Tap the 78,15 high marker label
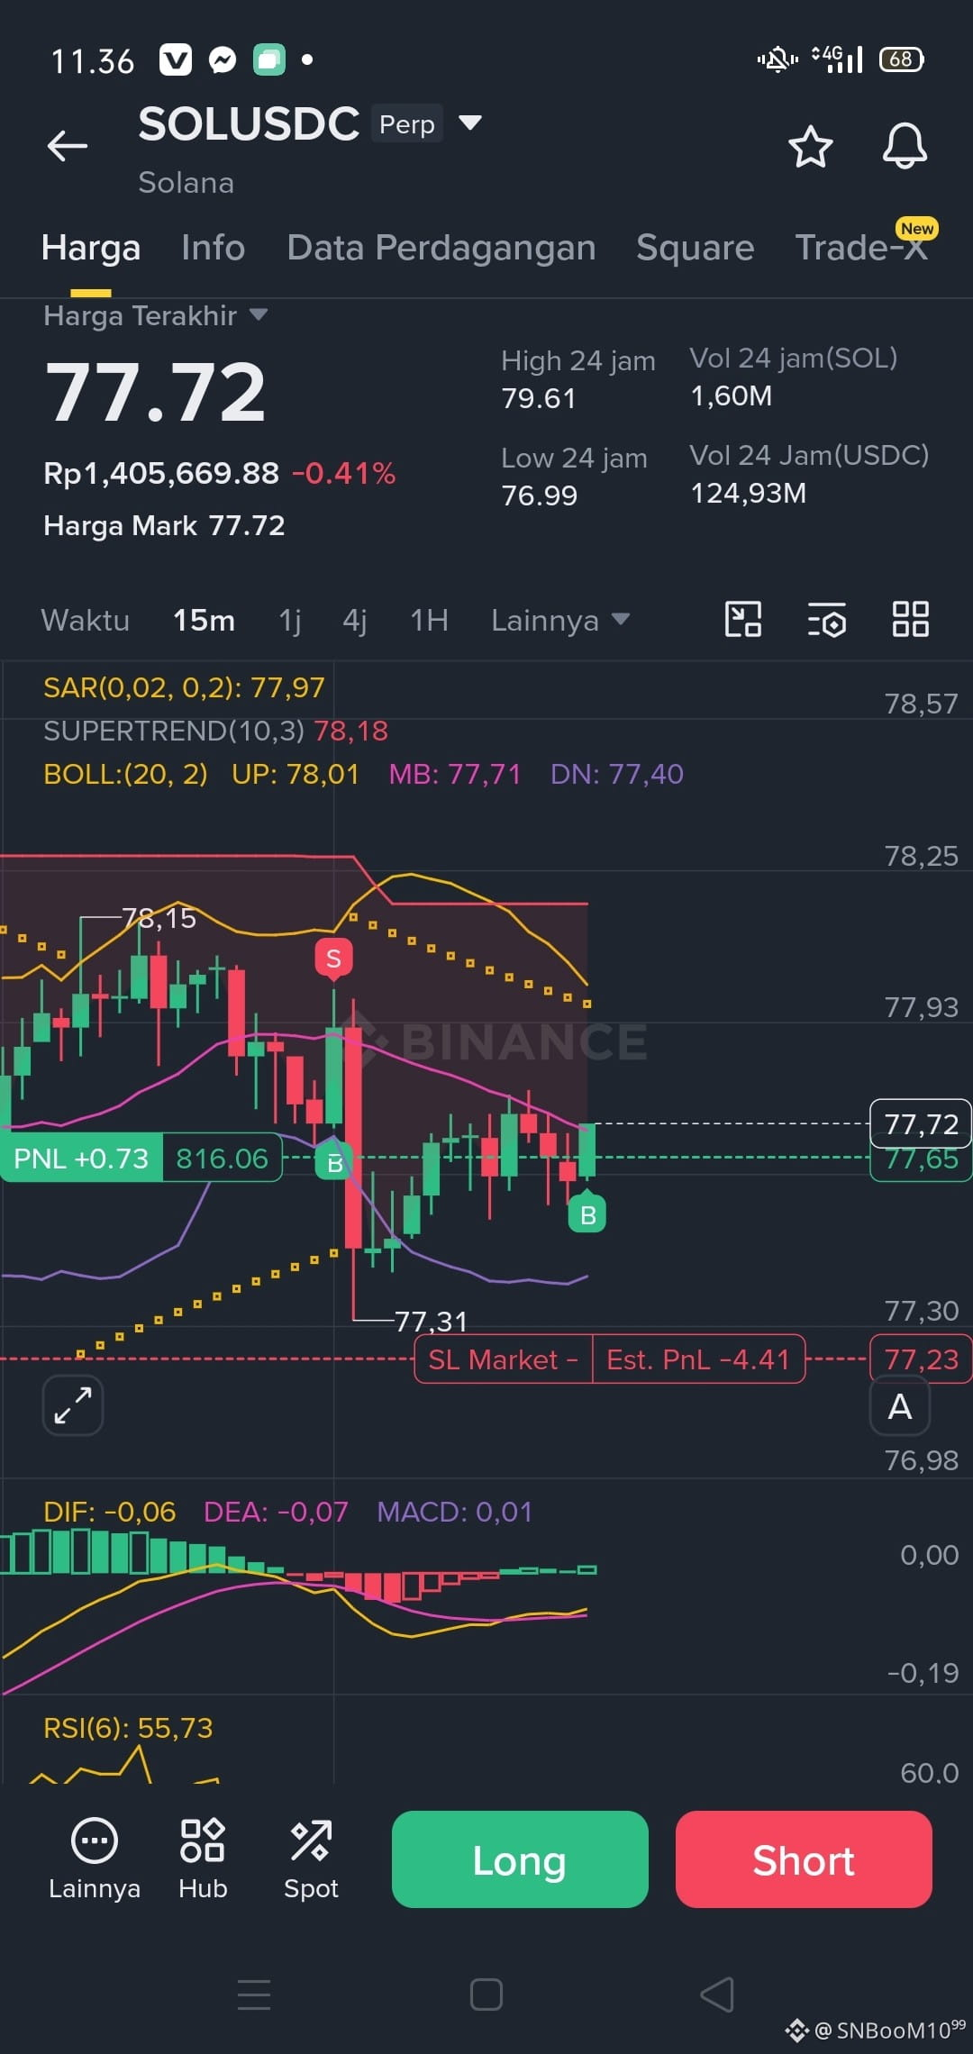The width and height of the screenshot is (973, 2054). point(159,918)
